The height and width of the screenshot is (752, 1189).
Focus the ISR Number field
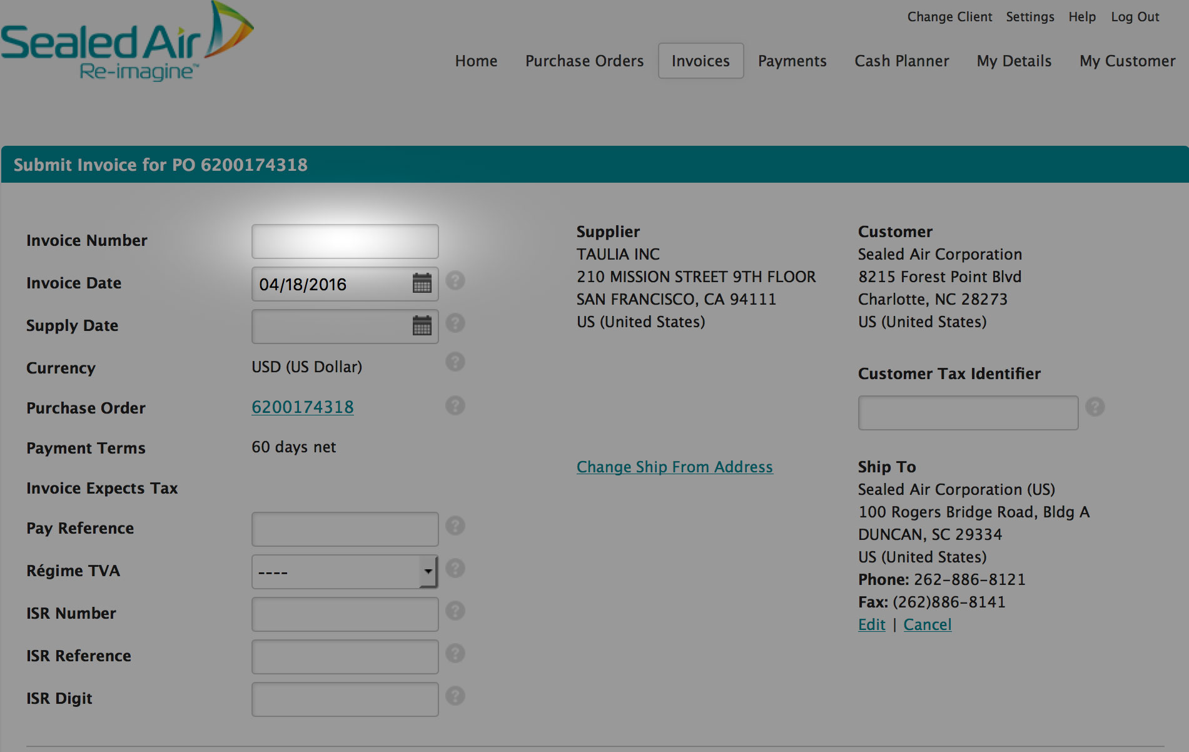[x=345, y=614]
